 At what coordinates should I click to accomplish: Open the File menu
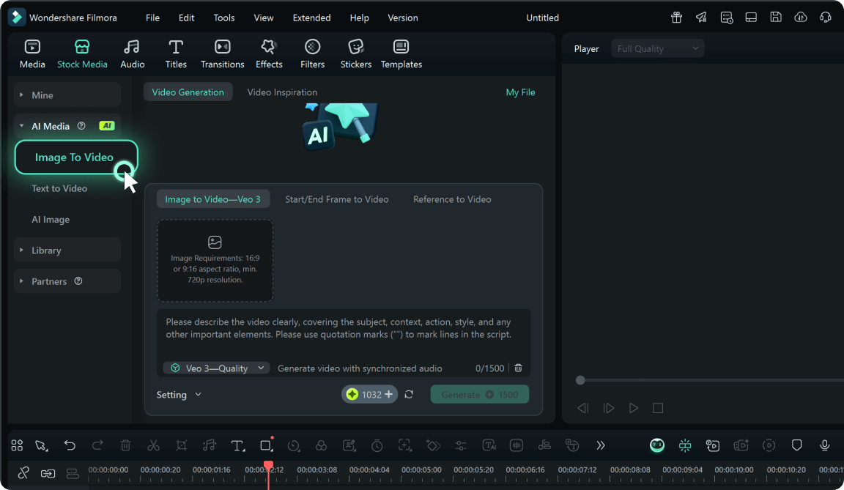click(x=153, y=18)
